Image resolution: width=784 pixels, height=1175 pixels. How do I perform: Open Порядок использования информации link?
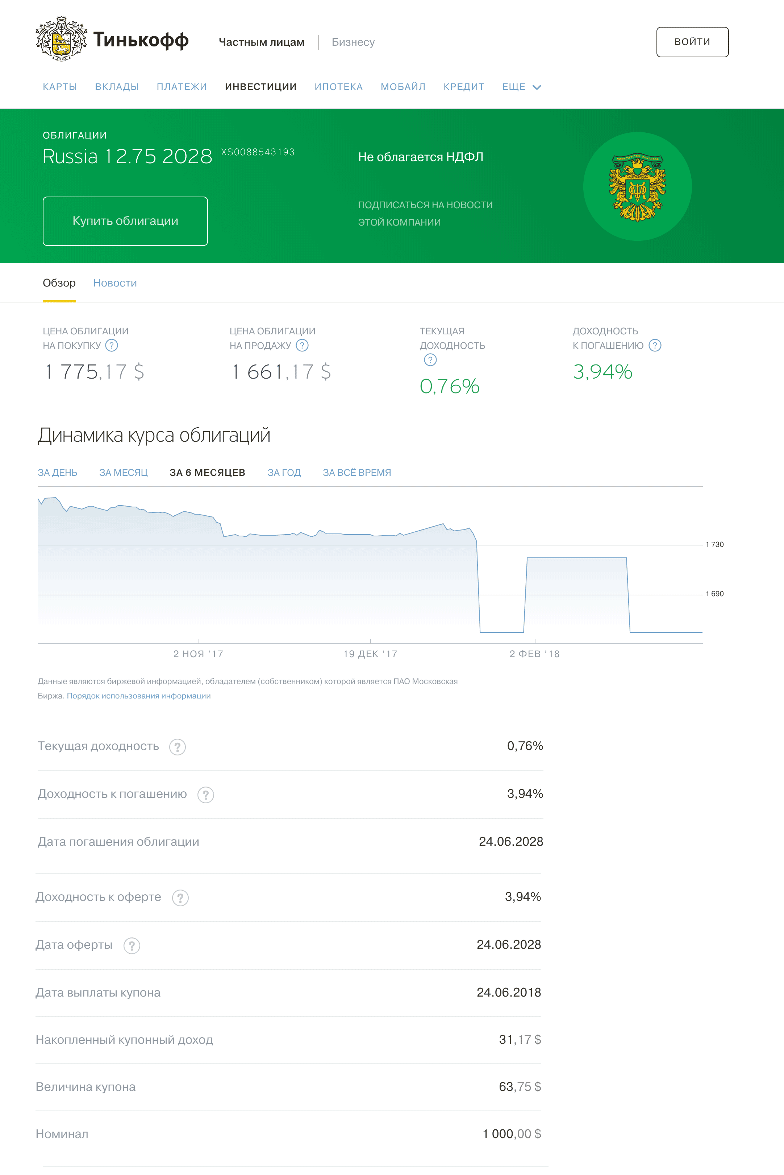[x=138, y=696]
